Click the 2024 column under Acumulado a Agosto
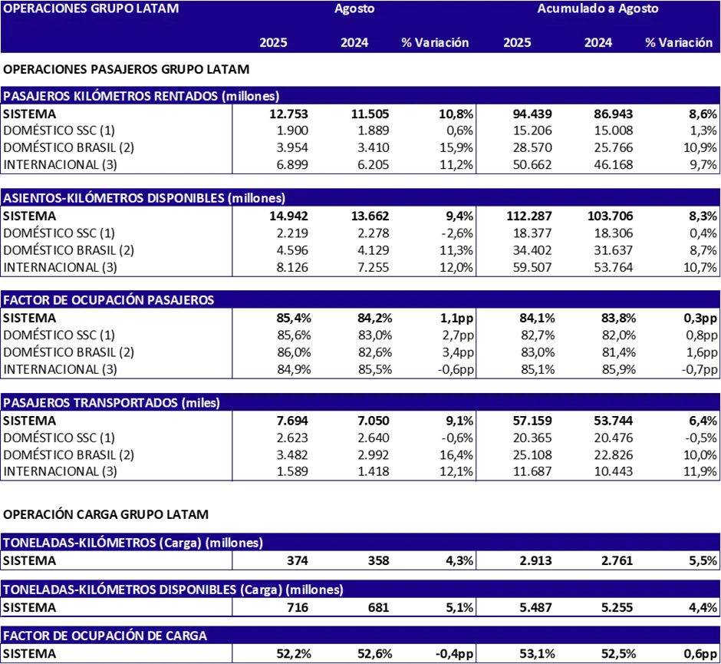This screenshot has height=664, width=721. 598,43
